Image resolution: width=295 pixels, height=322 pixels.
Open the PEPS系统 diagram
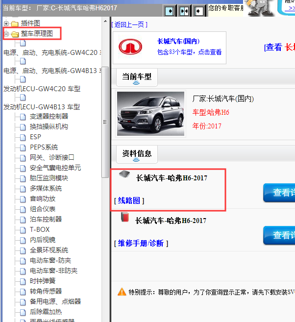coord(44,147)
